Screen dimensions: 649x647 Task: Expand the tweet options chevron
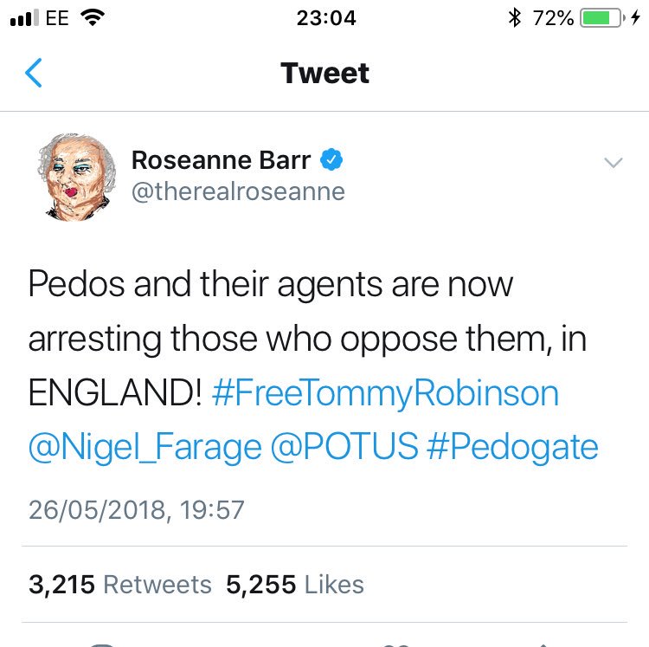point(613,163)
